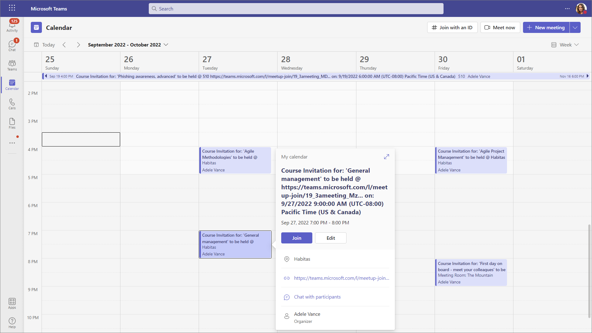Screen dimensions: 592x333
Task: Open the Activity feed icon
Action: (x=12, y=26)
